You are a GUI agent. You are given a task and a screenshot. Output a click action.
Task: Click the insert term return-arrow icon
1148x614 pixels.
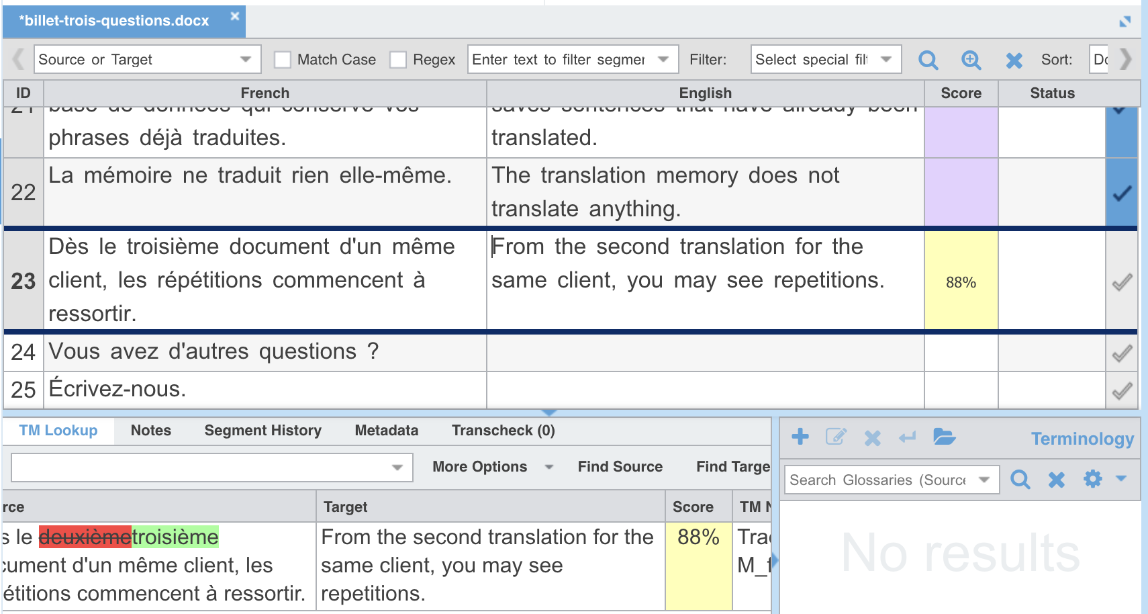click(908, 438)
